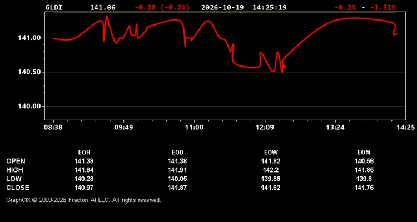
Task: Click EOW close value 141.62
Action: [271, 188]
